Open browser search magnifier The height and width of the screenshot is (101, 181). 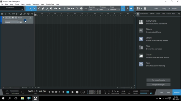(x=179, y=14)
